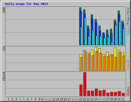Select day label "19" on the axis

pos(77,99)
